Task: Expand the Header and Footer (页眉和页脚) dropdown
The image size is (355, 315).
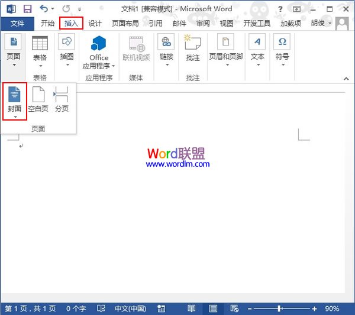Action: (227, 48)
